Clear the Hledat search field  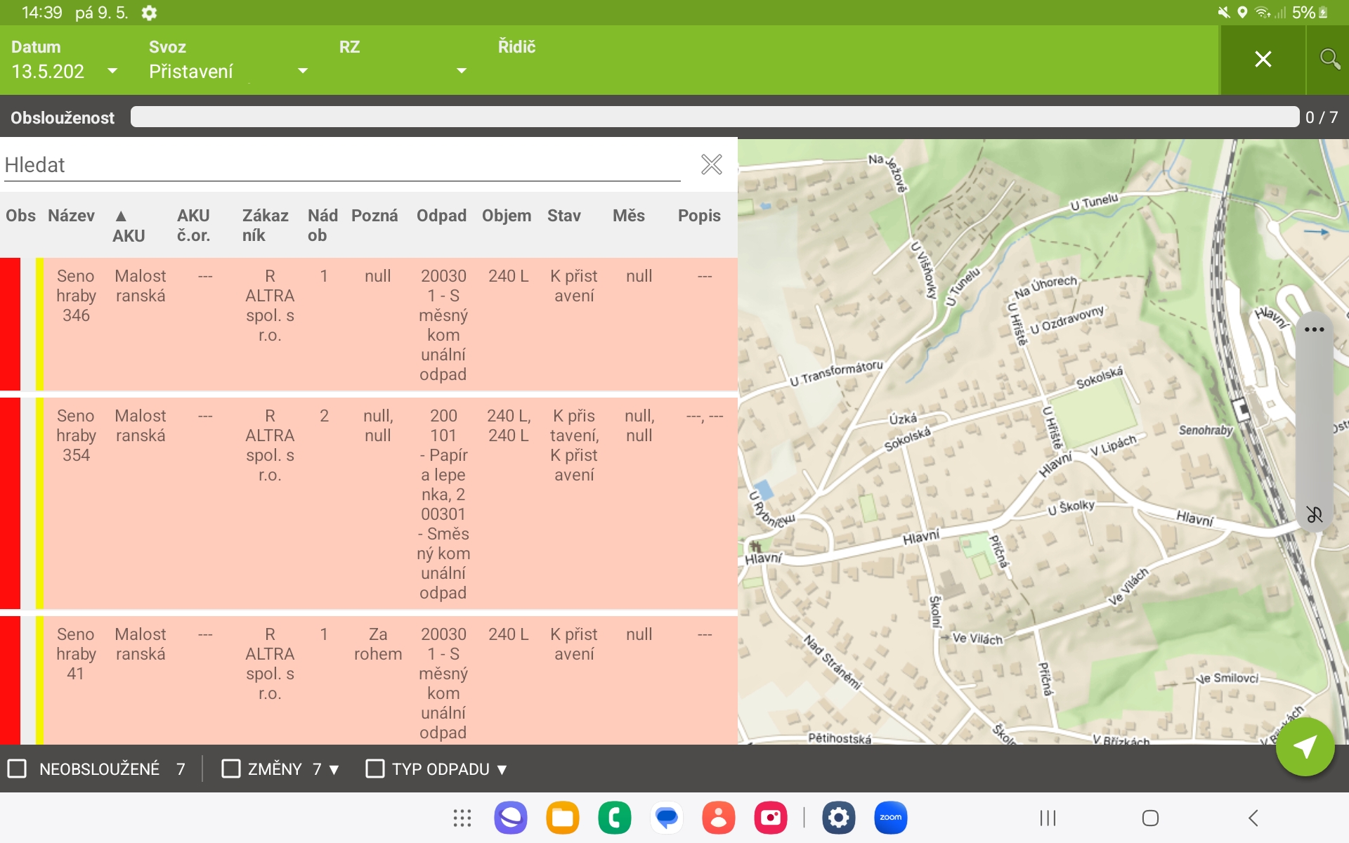(x=711, y=164)
